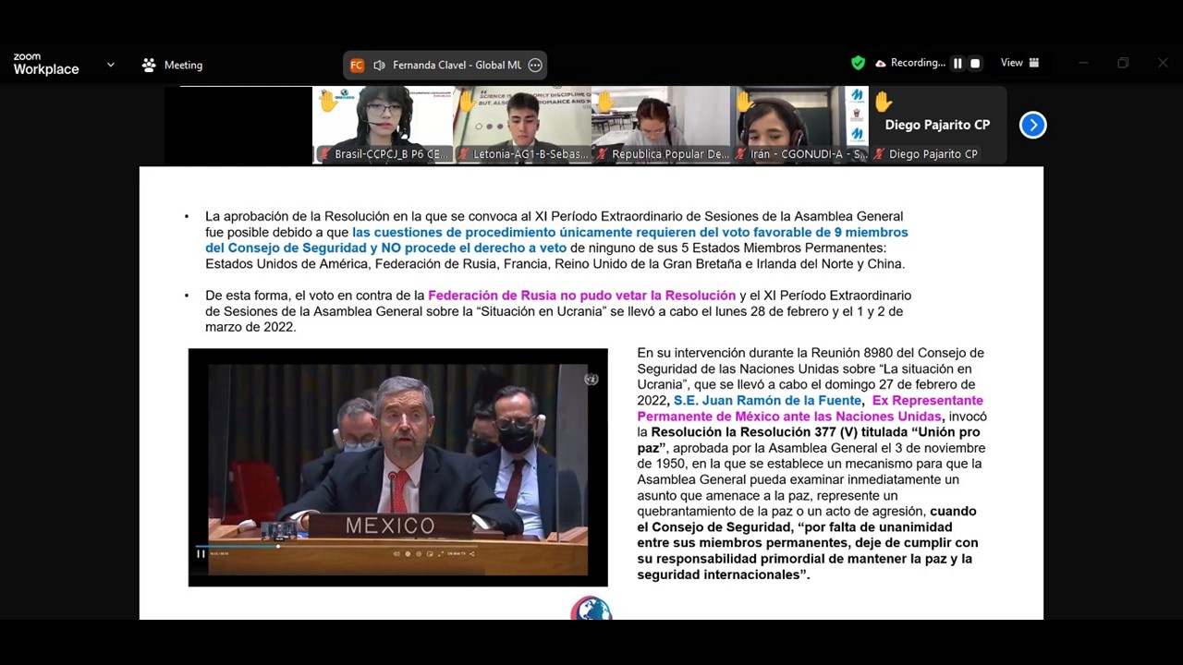Click the video picture-in-picture icon

pyautogui.click(x=429, y=554)
